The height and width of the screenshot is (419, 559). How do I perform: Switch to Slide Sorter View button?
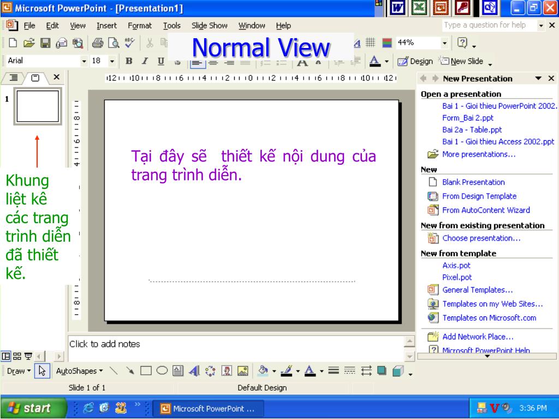(17, 356)
